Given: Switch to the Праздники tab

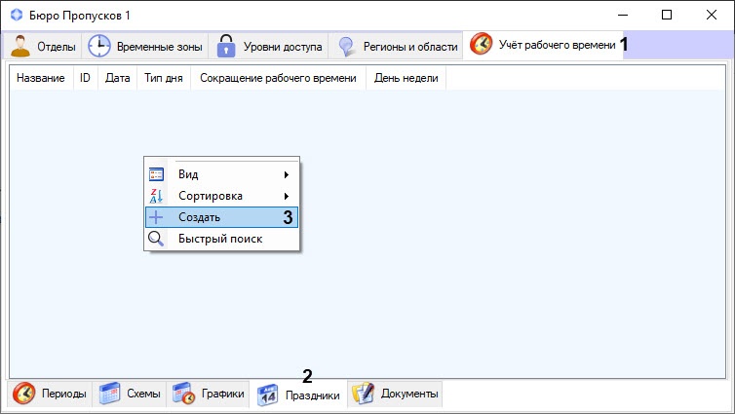Looking at the screenshot, I should tap(298, 395).
